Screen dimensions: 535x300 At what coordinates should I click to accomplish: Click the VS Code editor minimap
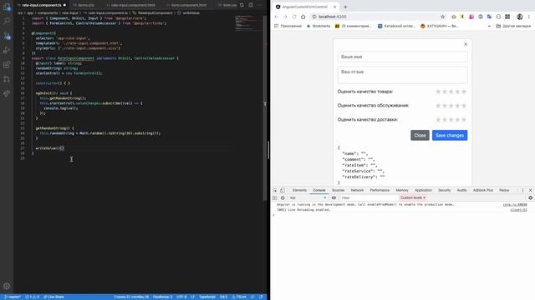coord(249,24)
